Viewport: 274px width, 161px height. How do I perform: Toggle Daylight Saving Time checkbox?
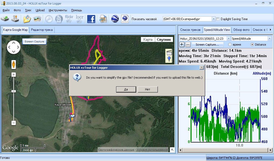[x=218, y=19]
